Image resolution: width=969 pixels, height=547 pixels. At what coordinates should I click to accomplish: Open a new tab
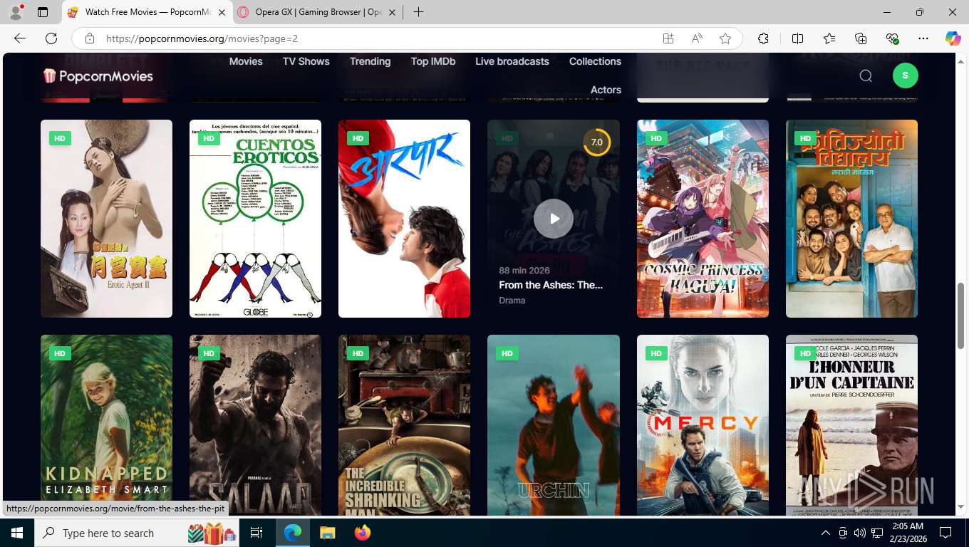click(419, 12)
